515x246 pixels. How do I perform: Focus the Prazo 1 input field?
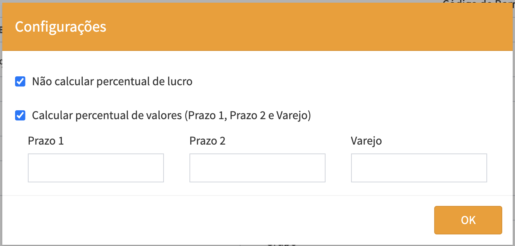click(x=96, y=168)
